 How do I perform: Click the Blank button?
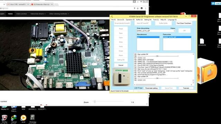coord(121,55)
